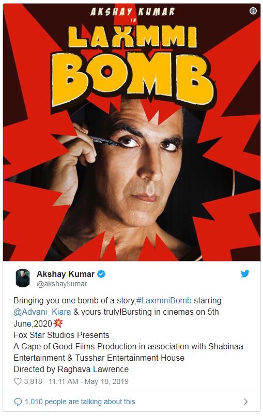Click the heart like icon
263x416 pixels.
(18, 381)
